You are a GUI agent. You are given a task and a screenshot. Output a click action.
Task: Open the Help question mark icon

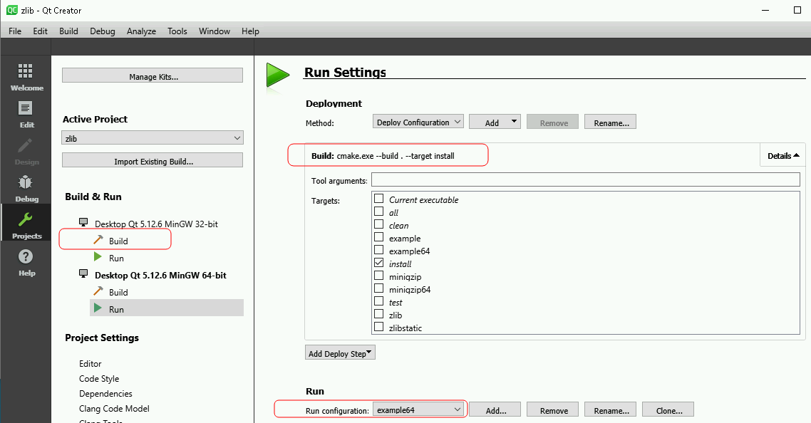(26, 256)
